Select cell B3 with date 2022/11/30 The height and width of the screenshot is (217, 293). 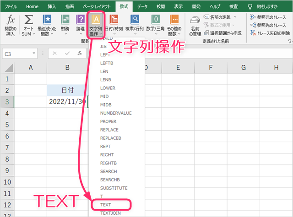click(67, 102)
